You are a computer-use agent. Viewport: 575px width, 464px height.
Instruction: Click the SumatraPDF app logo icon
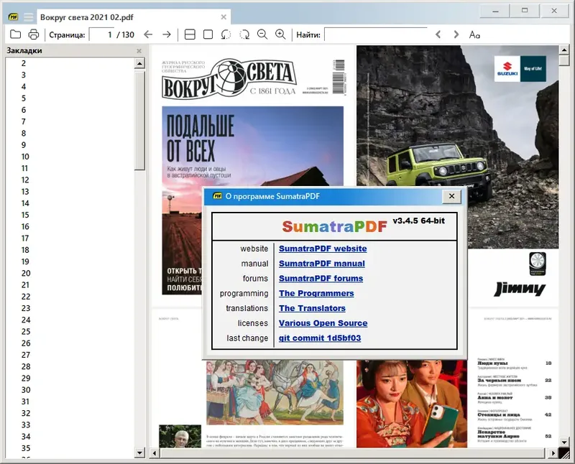[x=13, y=17]
